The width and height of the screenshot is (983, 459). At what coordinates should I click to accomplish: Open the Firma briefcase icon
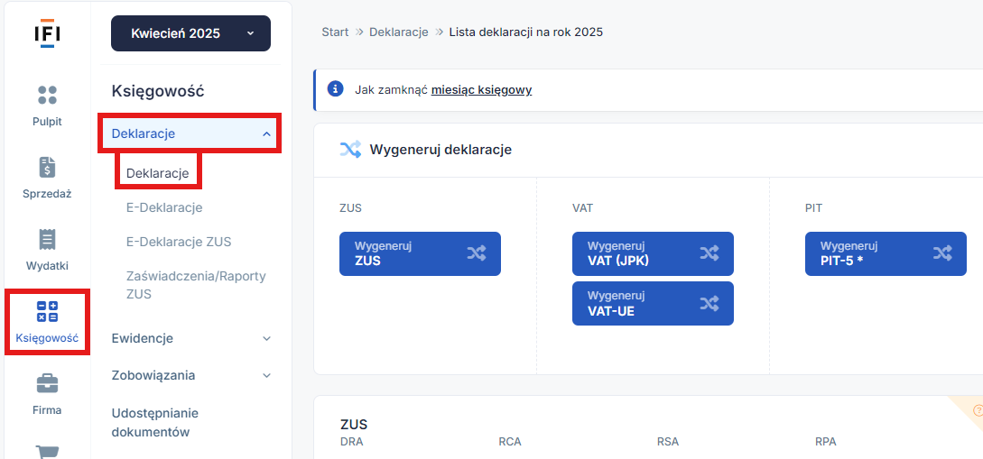[x=47, y=383]
